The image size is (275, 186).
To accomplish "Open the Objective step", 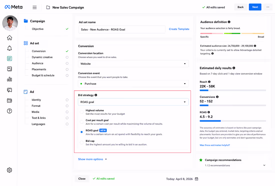I will tap(37, 29).
